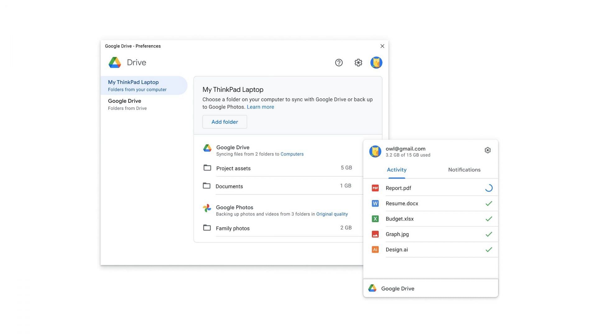
Task: Open the Learn more link
Action: (x=260, y=107)
